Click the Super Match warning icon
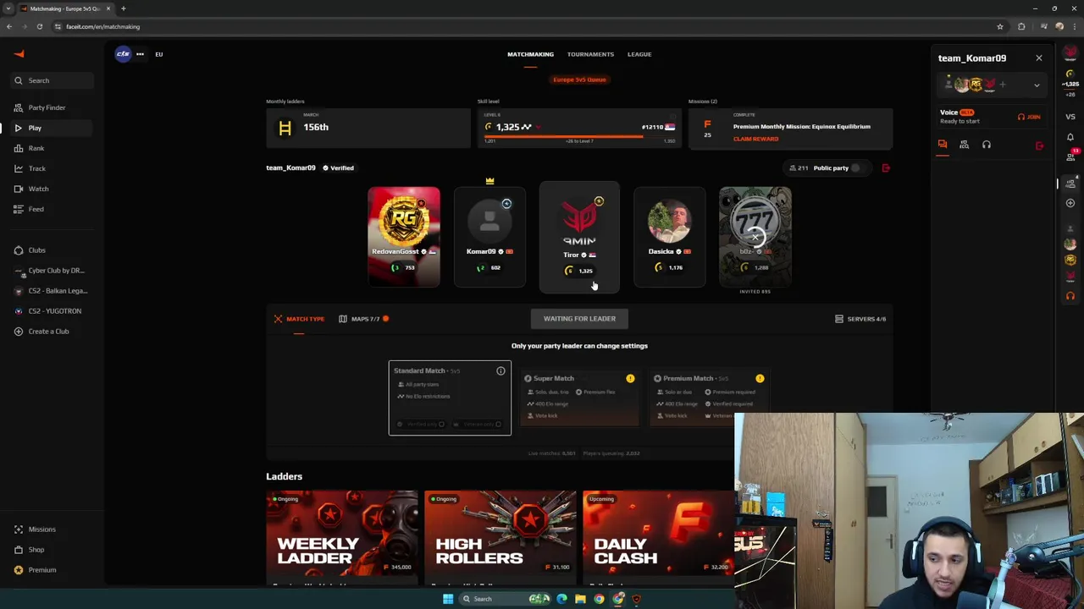1084x609 pixels. click(x=630, y=379)
